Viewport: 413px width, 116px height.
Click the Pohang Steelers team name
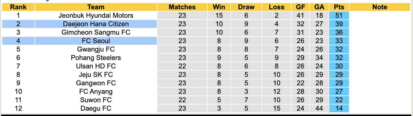tap(96, 58)
